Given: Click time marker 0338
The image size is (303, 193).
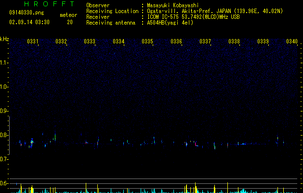Looking at the screenshot, I should tap(234, 41).
